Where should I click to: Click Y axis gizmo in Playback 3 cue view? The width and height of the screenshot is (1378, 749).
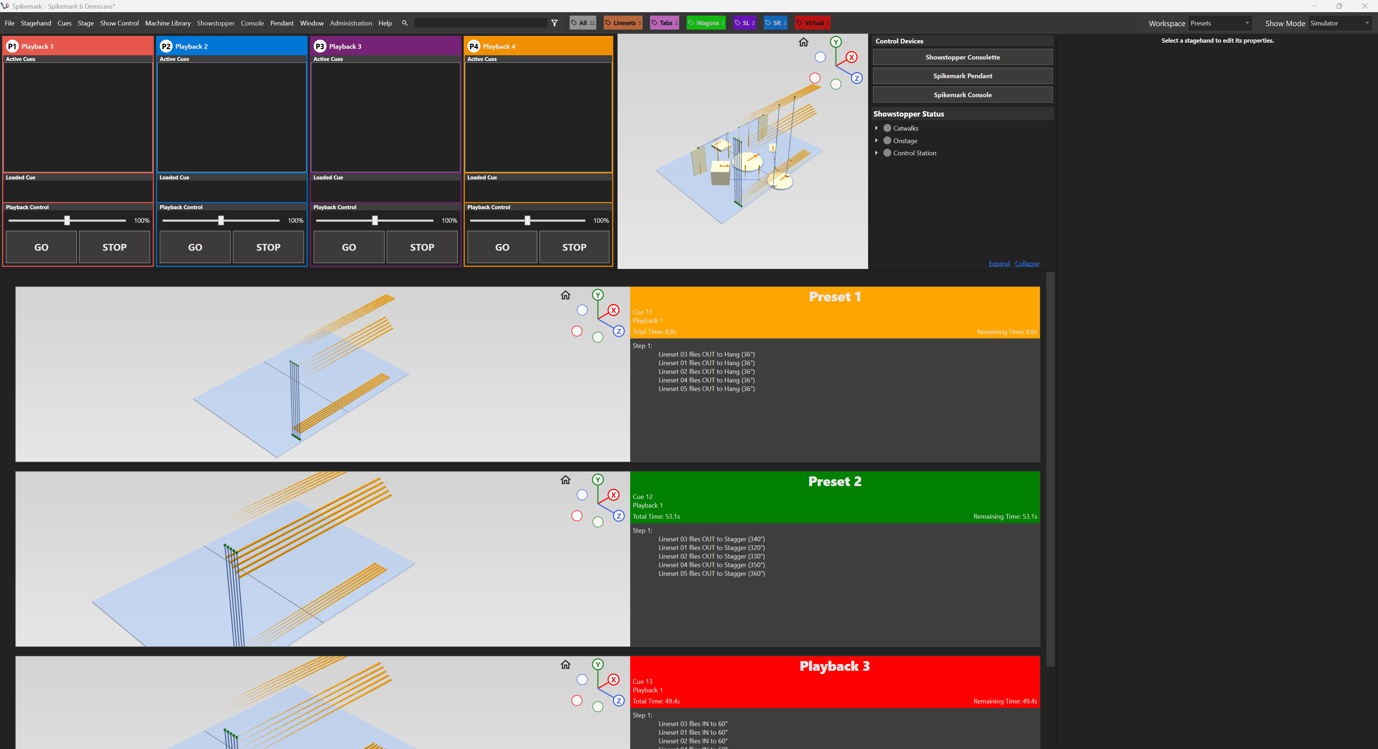click(x=597, y=664)
